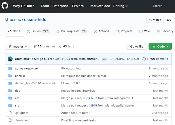Expand the master branch dropdown
This screenshot has height=125, width=175.
point(17,46)
